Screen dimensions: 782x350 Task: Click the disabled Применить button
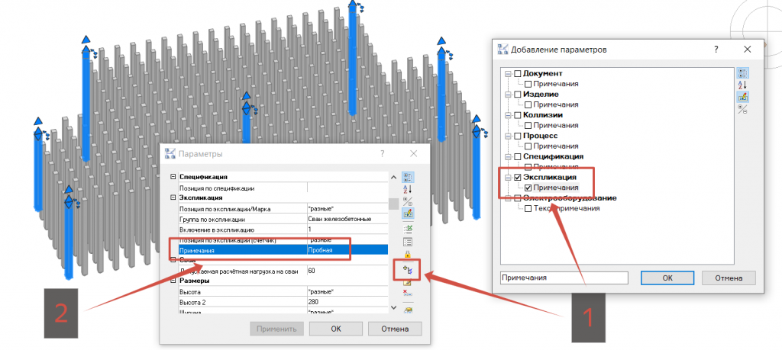[276, 329]
